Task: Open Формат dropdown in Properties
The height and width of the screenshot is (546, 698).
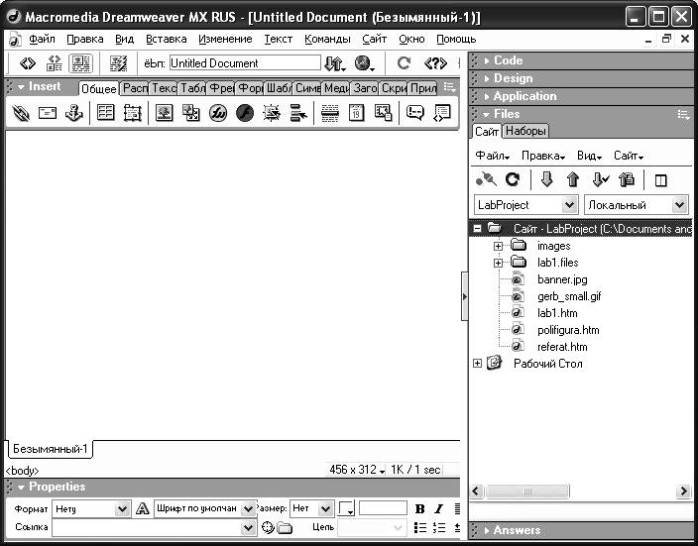Action: coord(122,508)
